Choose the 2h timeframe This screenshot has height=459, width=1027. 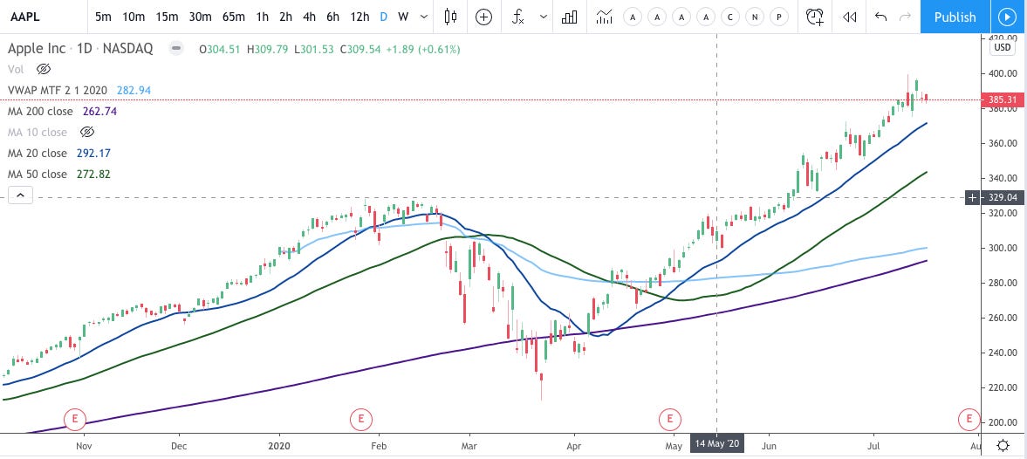coord(285,17)
